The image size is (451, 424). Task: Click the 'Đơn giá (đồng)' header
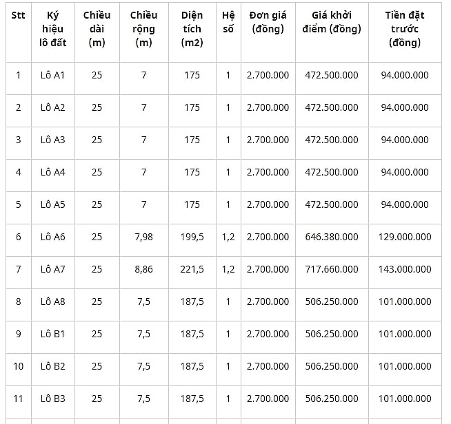tap(268, 32)
